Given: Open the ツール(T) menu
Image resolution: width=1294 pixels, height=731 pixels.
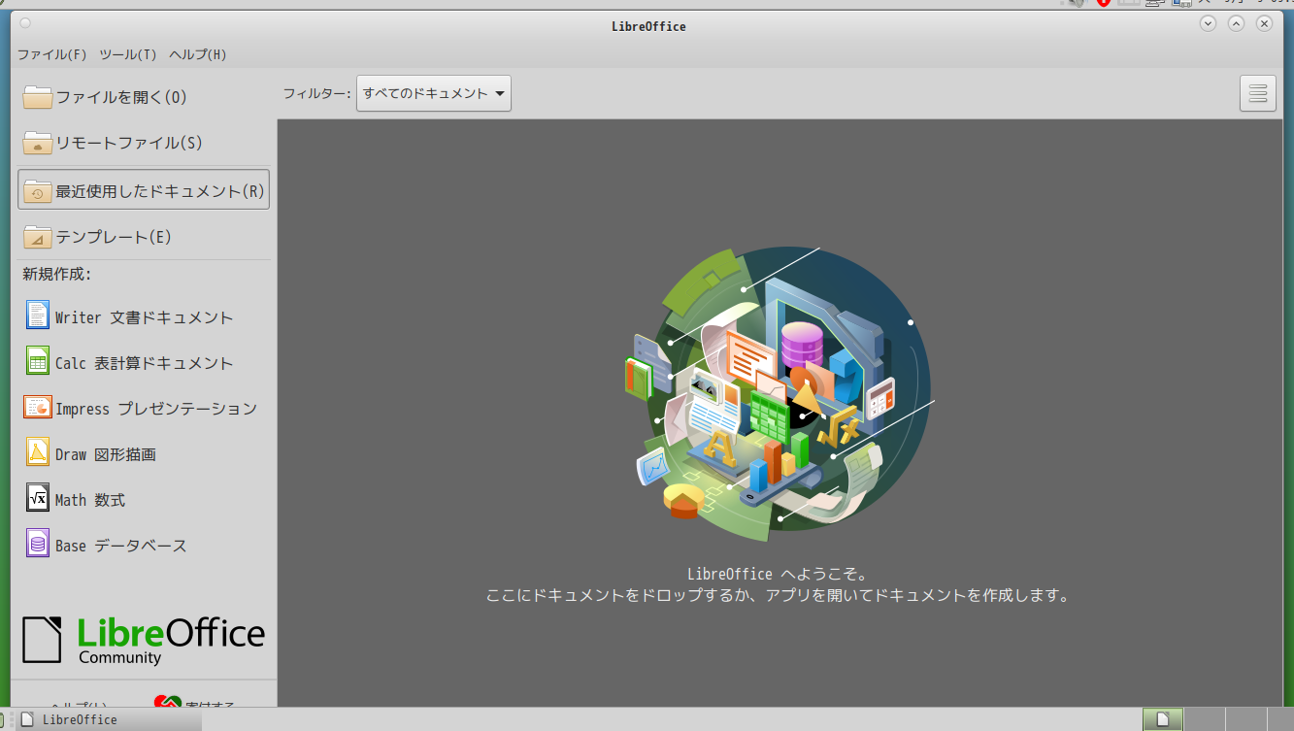Looking at the screenshot, I should [x=127, y=54].
